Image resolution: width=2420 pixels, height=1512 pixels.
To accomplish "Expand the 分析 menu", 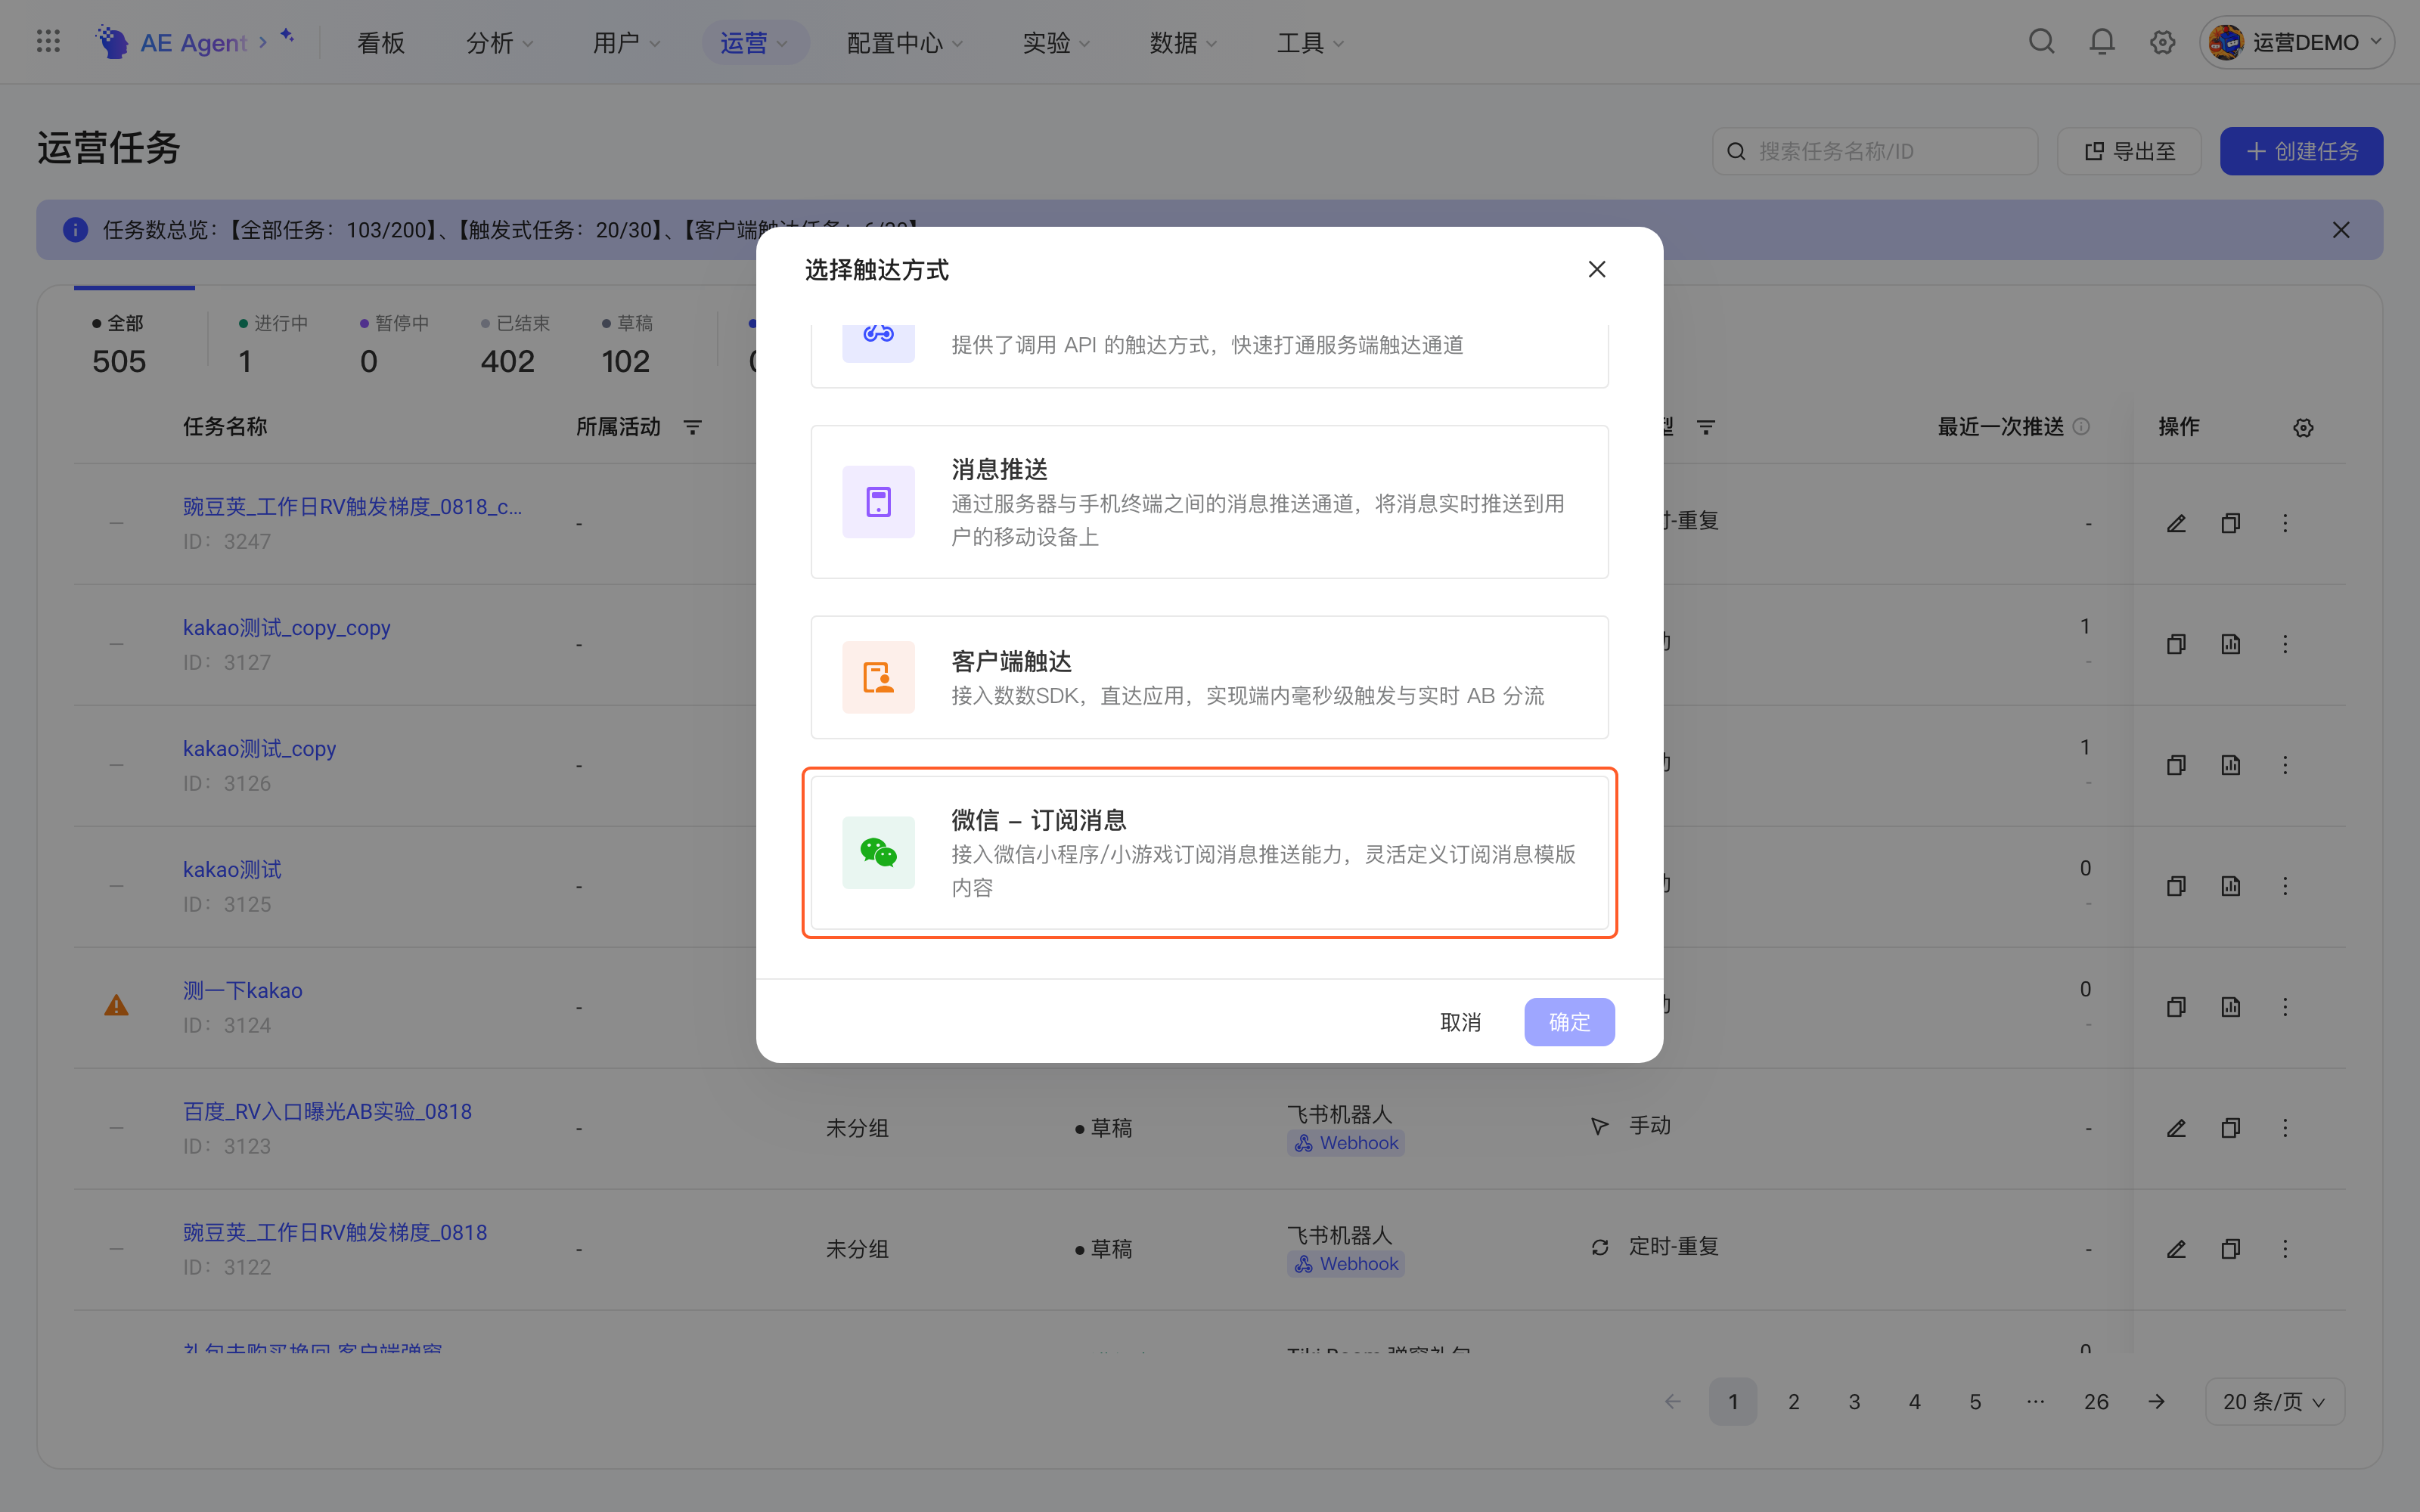I will [x=500, y=42].
